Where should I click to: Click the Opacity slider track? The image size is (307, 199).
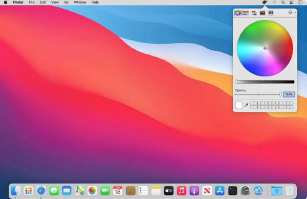click(258, 94)
